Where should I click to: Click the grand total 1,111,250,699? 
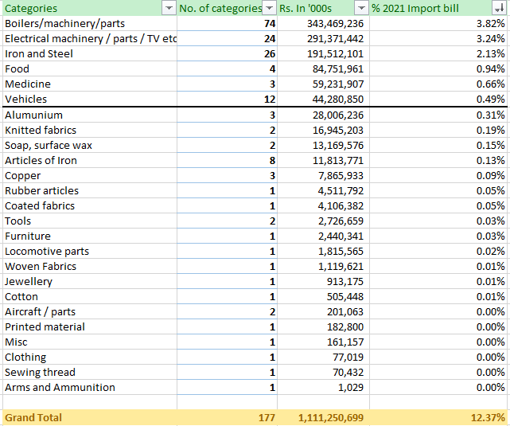[x=323, y=417]
